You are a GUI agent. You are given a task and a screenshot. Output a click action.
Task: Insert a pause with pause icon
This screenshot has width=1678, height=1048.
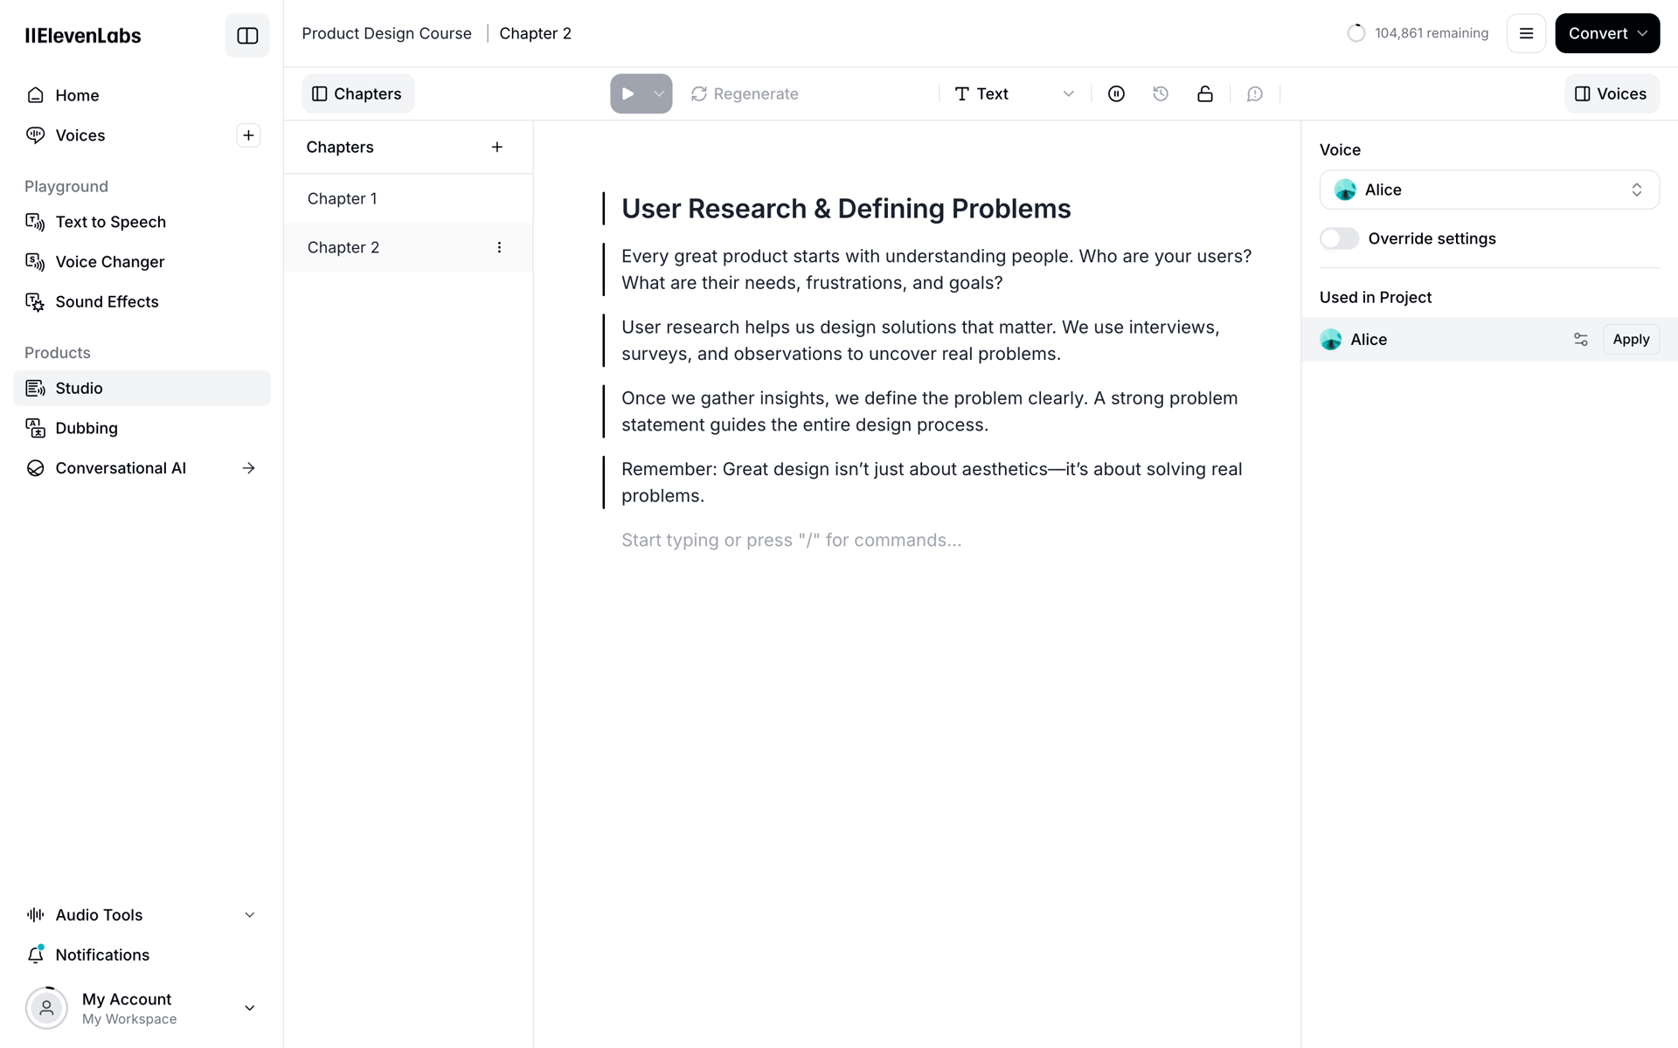[1116, 93]
